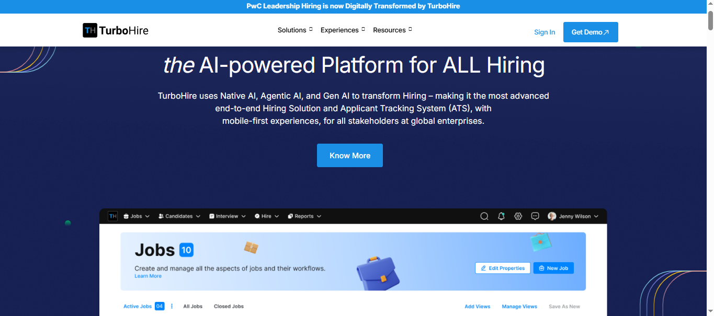This screenshot has height=316, width=714.
Task: Expand the Jobs chevron in preview navbar
Action: [x=147, y=216]
